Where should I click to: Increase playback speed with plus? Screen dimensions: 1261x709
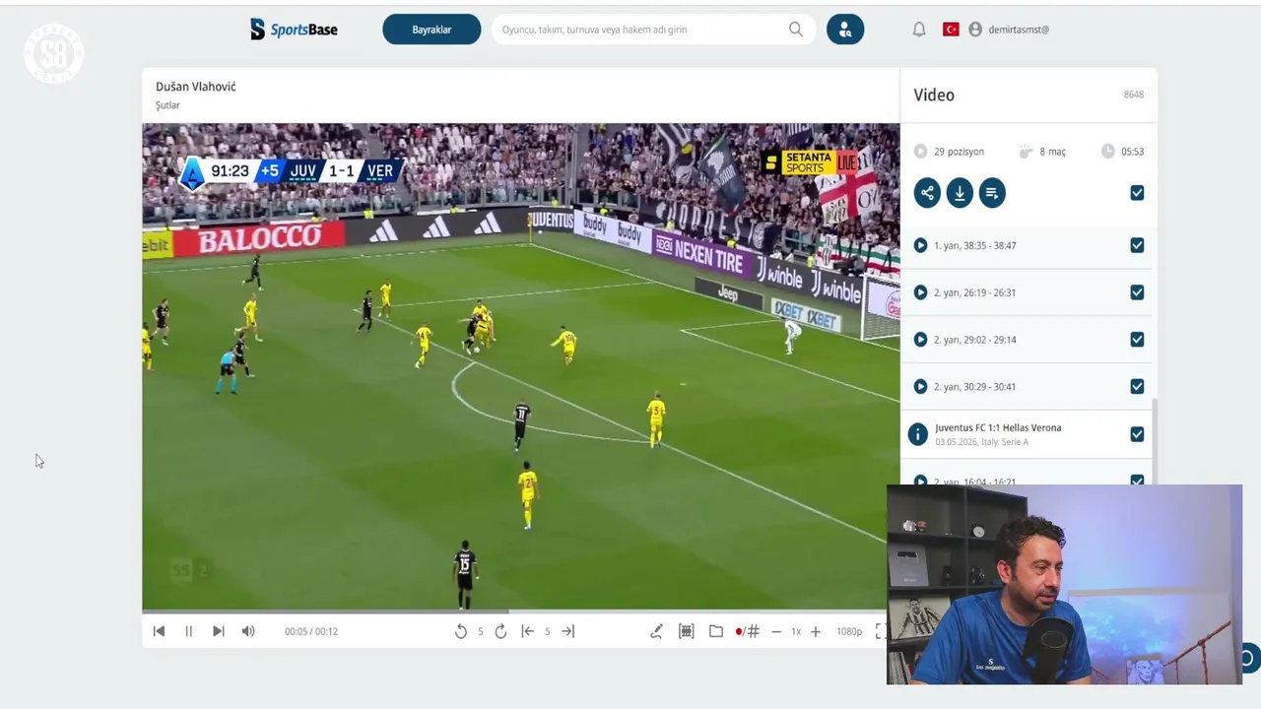[816, 631]
